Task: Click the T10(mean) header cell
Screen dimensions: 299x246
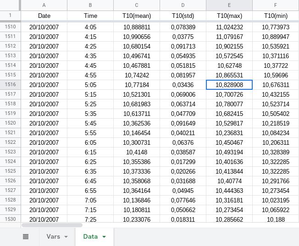Action: point(137,16)
